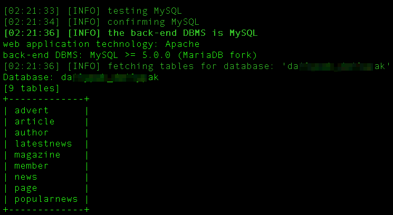Click the [02:21:34] timestamp
393x215 pixels.
32,22
